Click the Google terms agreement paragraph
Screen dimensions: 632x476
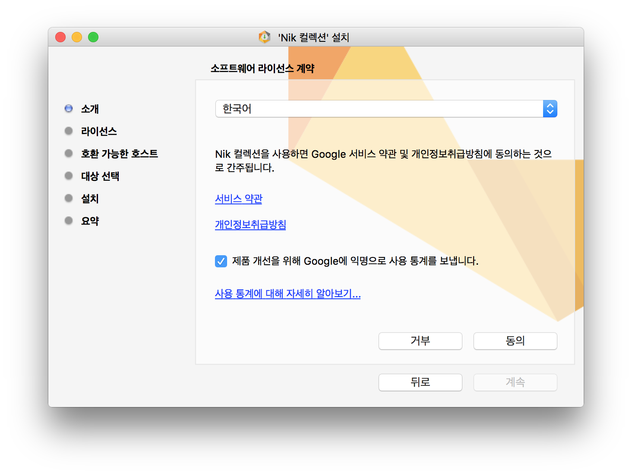(383, 161)
